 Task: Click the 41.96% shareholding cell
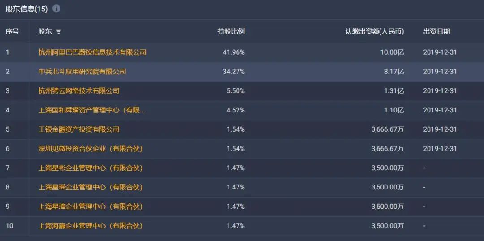click(233, 52)
